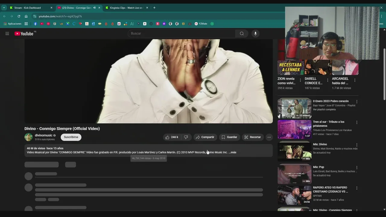Open the sk bookmark icon

pyautogui.click(x=119, y=24)
